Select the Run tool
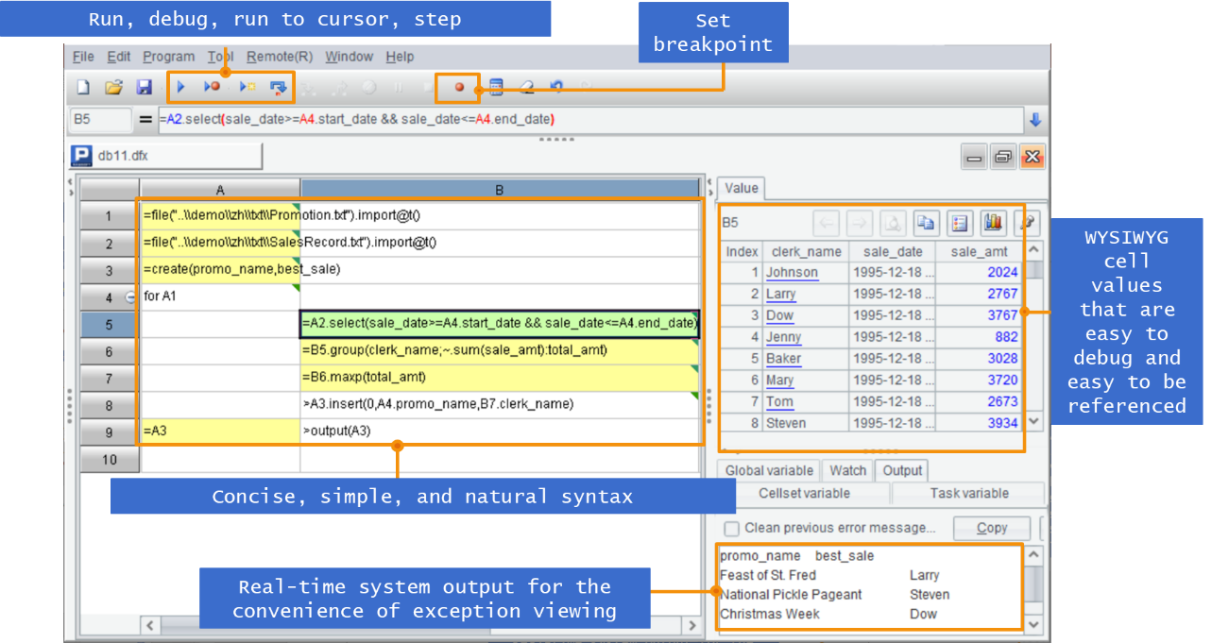This screenshot has height=643, width=1212. point(181,86)
